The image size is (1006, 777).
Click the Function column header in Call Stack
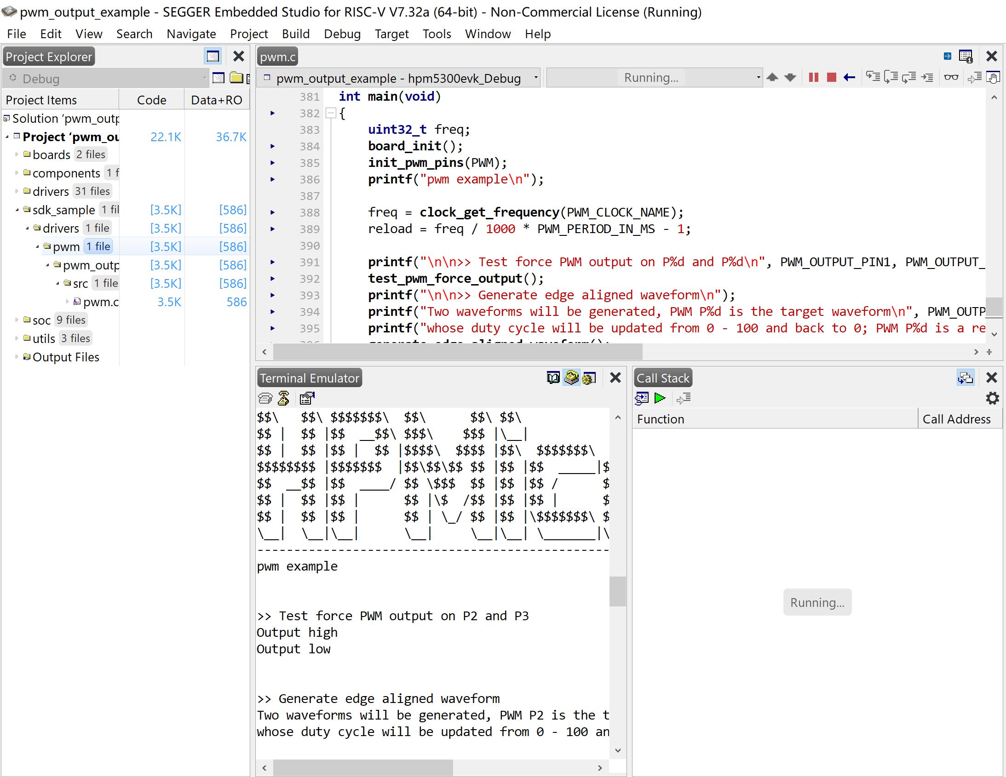coord(775,419)
